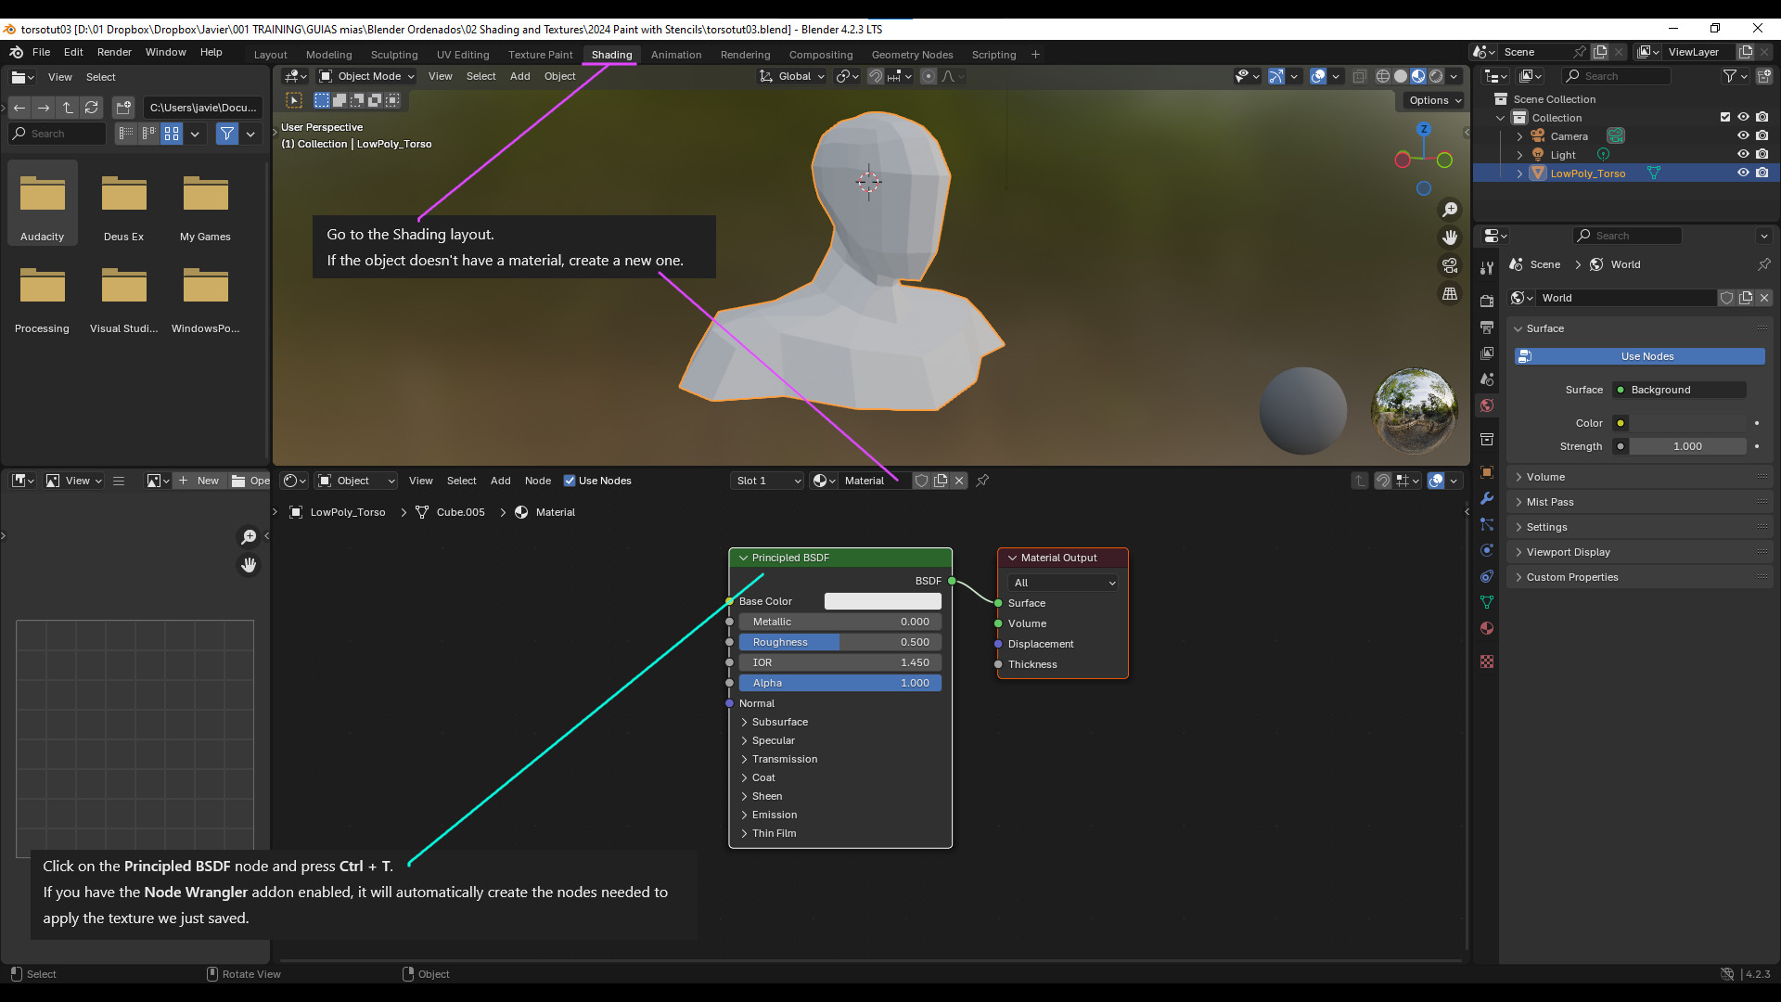Viewport: 1781px width, 1002px height.
Task: Click Use Nodes button in World Surface
Action: pyautogui.click(x=1640, y=356)
